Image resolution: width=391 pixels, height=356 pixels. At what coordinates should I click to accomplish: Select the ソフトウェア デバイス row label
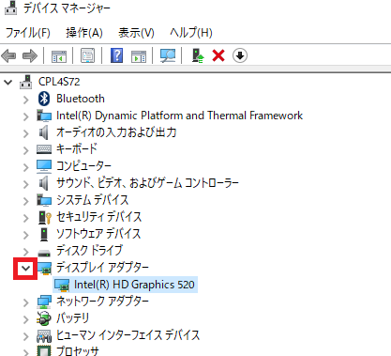tap(98, 234)
